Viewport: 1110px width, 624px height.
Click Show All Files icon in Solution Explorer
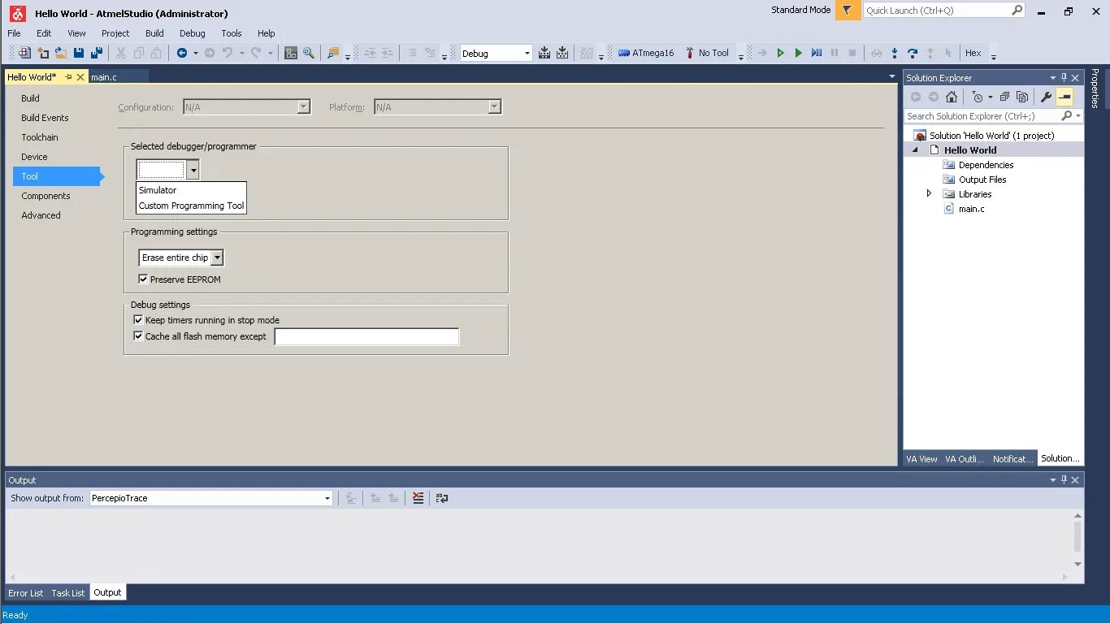(x=1022, y=97)
